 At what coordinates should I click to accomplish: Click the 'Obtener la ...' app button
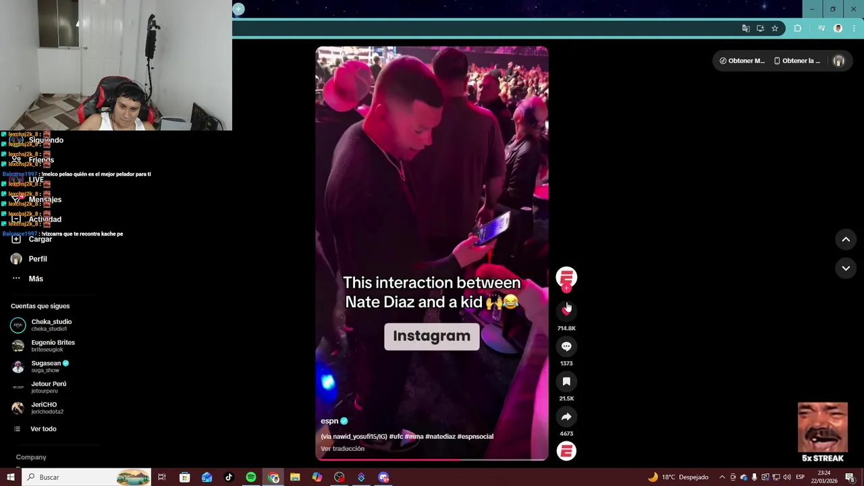tap(797, 61)
